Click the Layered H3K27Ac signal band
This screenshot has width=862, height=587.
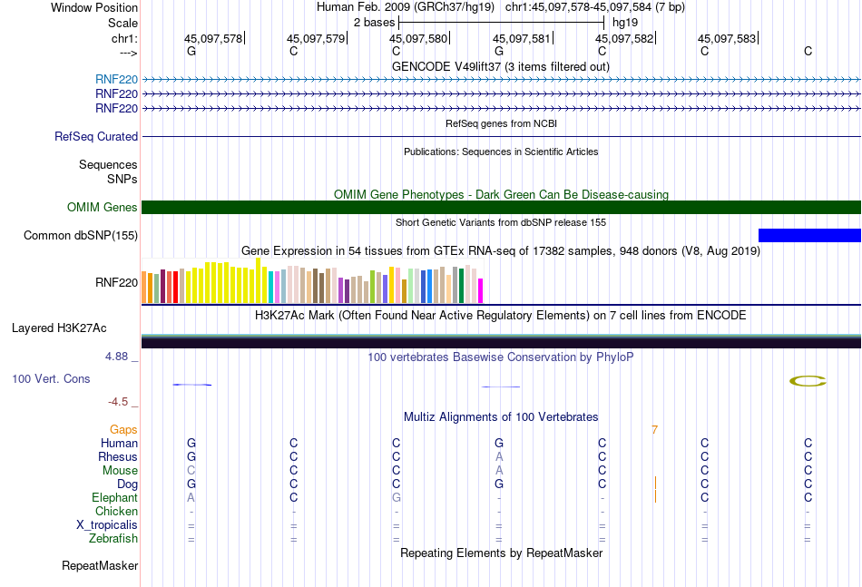click(501, 341)
